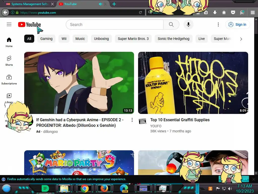258x194 pixels.
Task: Launch Google Chrome from the taskbar
Action: [x=85, y=188]
